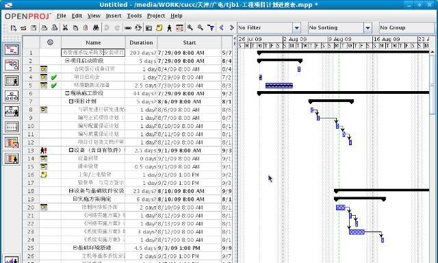Click the Cut scissors icon

pos(66,27)
